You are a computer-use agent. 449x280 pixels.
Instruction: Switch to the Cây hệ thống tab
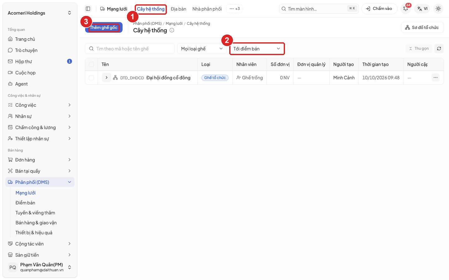tap(151, 9)
